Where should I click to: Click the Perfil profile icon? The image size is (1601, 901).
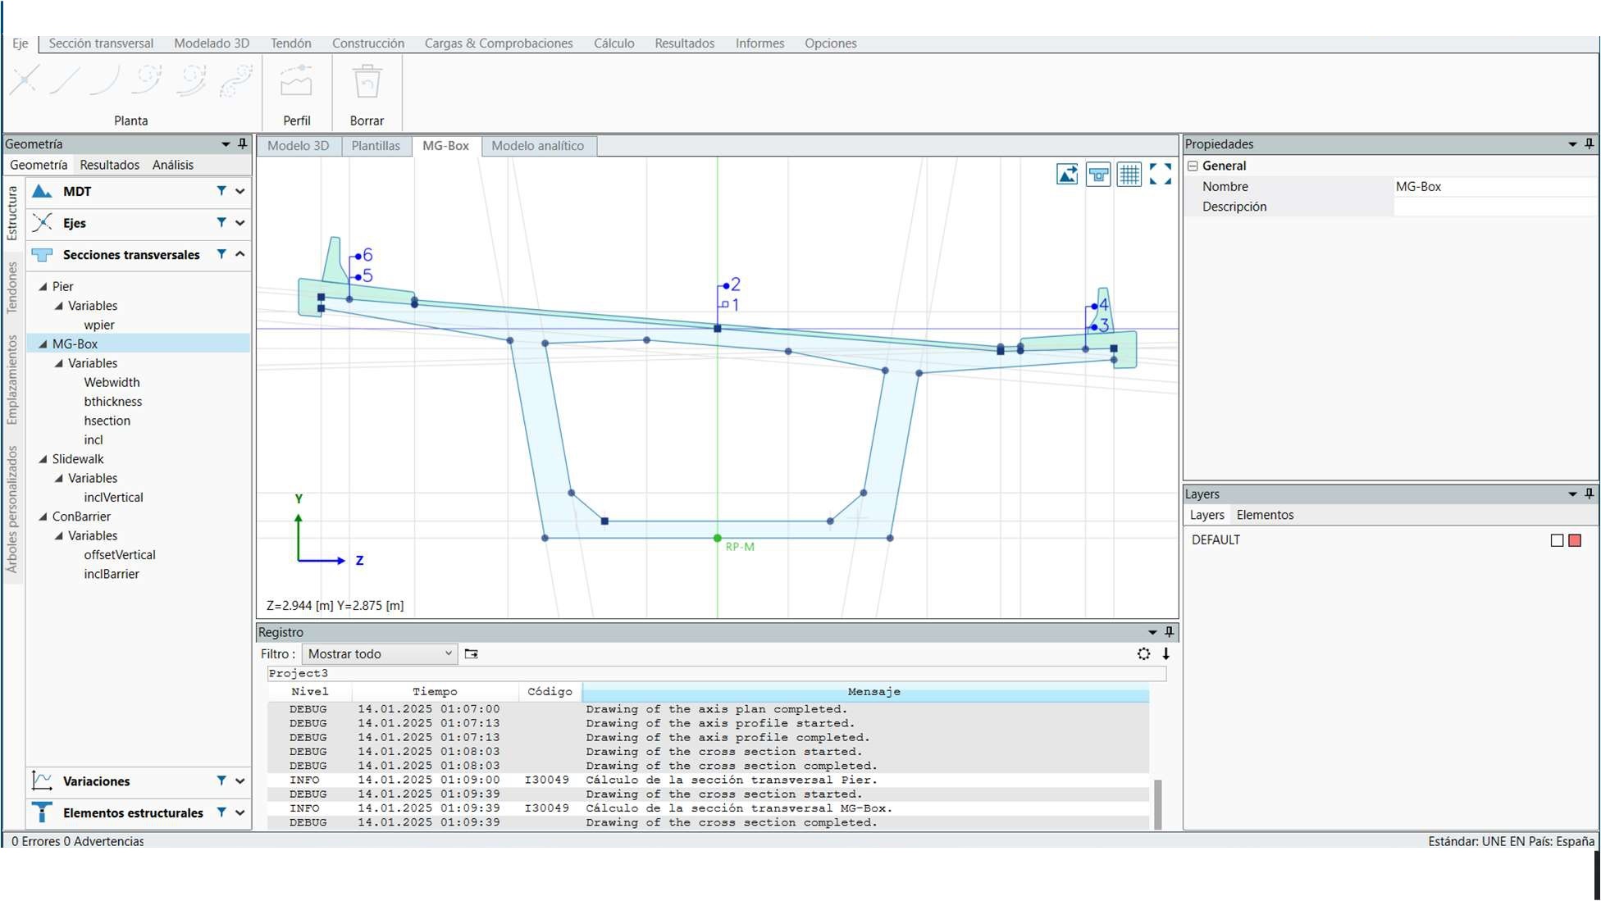(x=296, y=83)
